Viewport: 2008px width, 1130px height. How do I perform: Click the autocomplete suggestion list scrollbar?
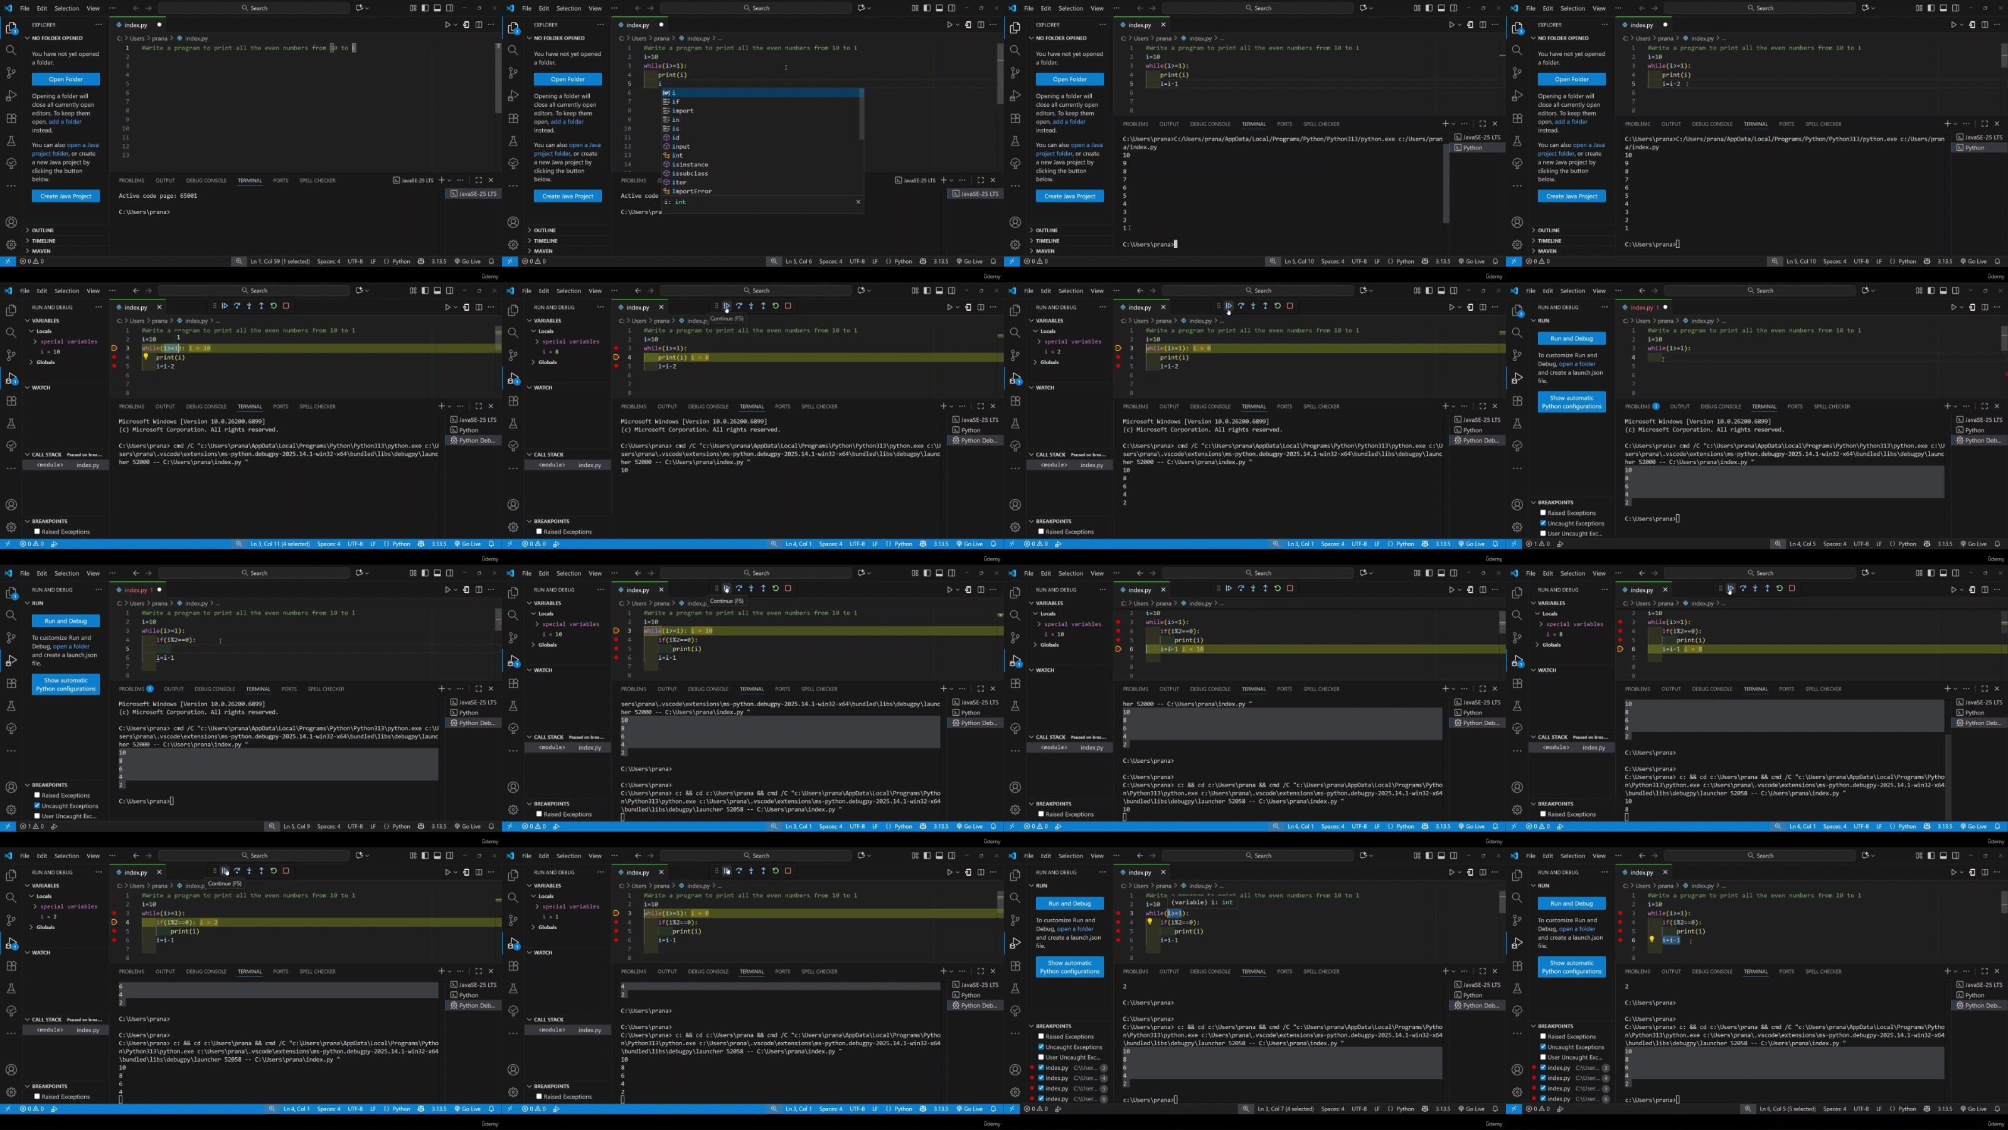(862, 114)
